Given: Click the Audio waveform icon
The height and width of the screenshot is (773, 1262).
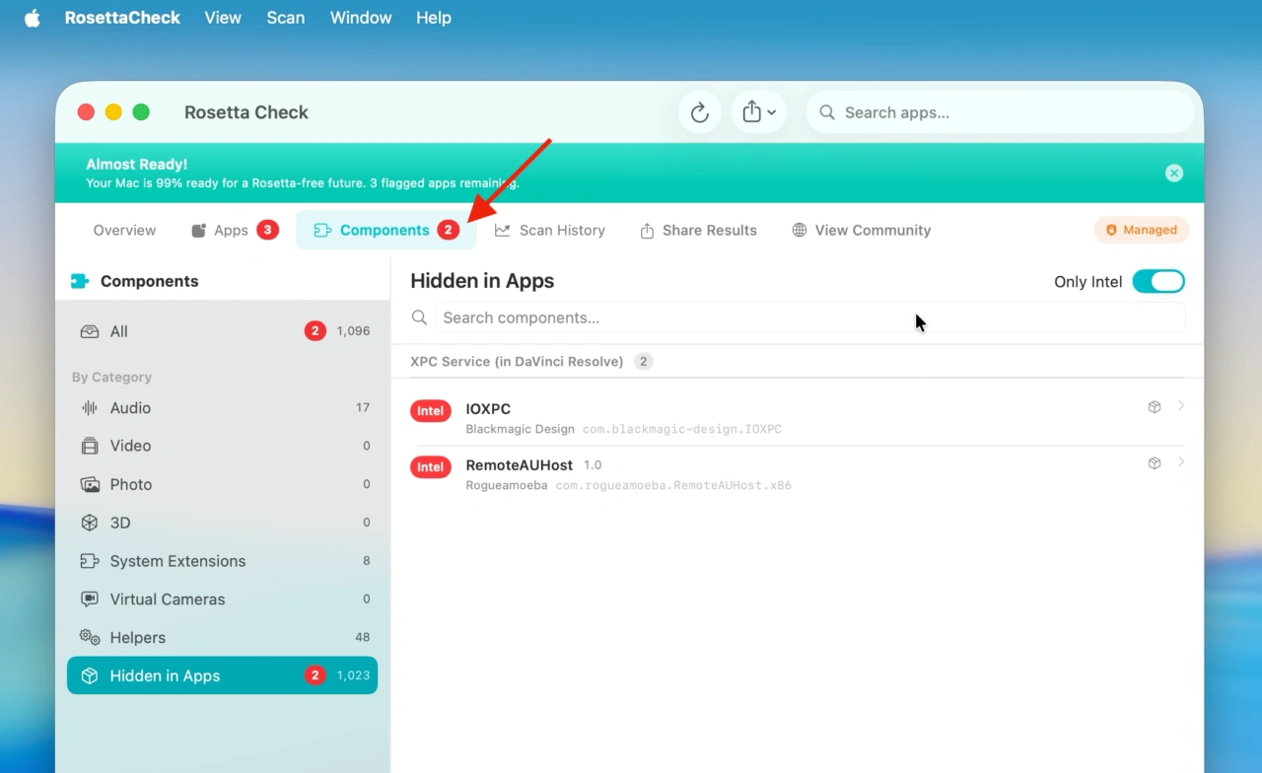Looking at the screenshot, I should [90, 407].
